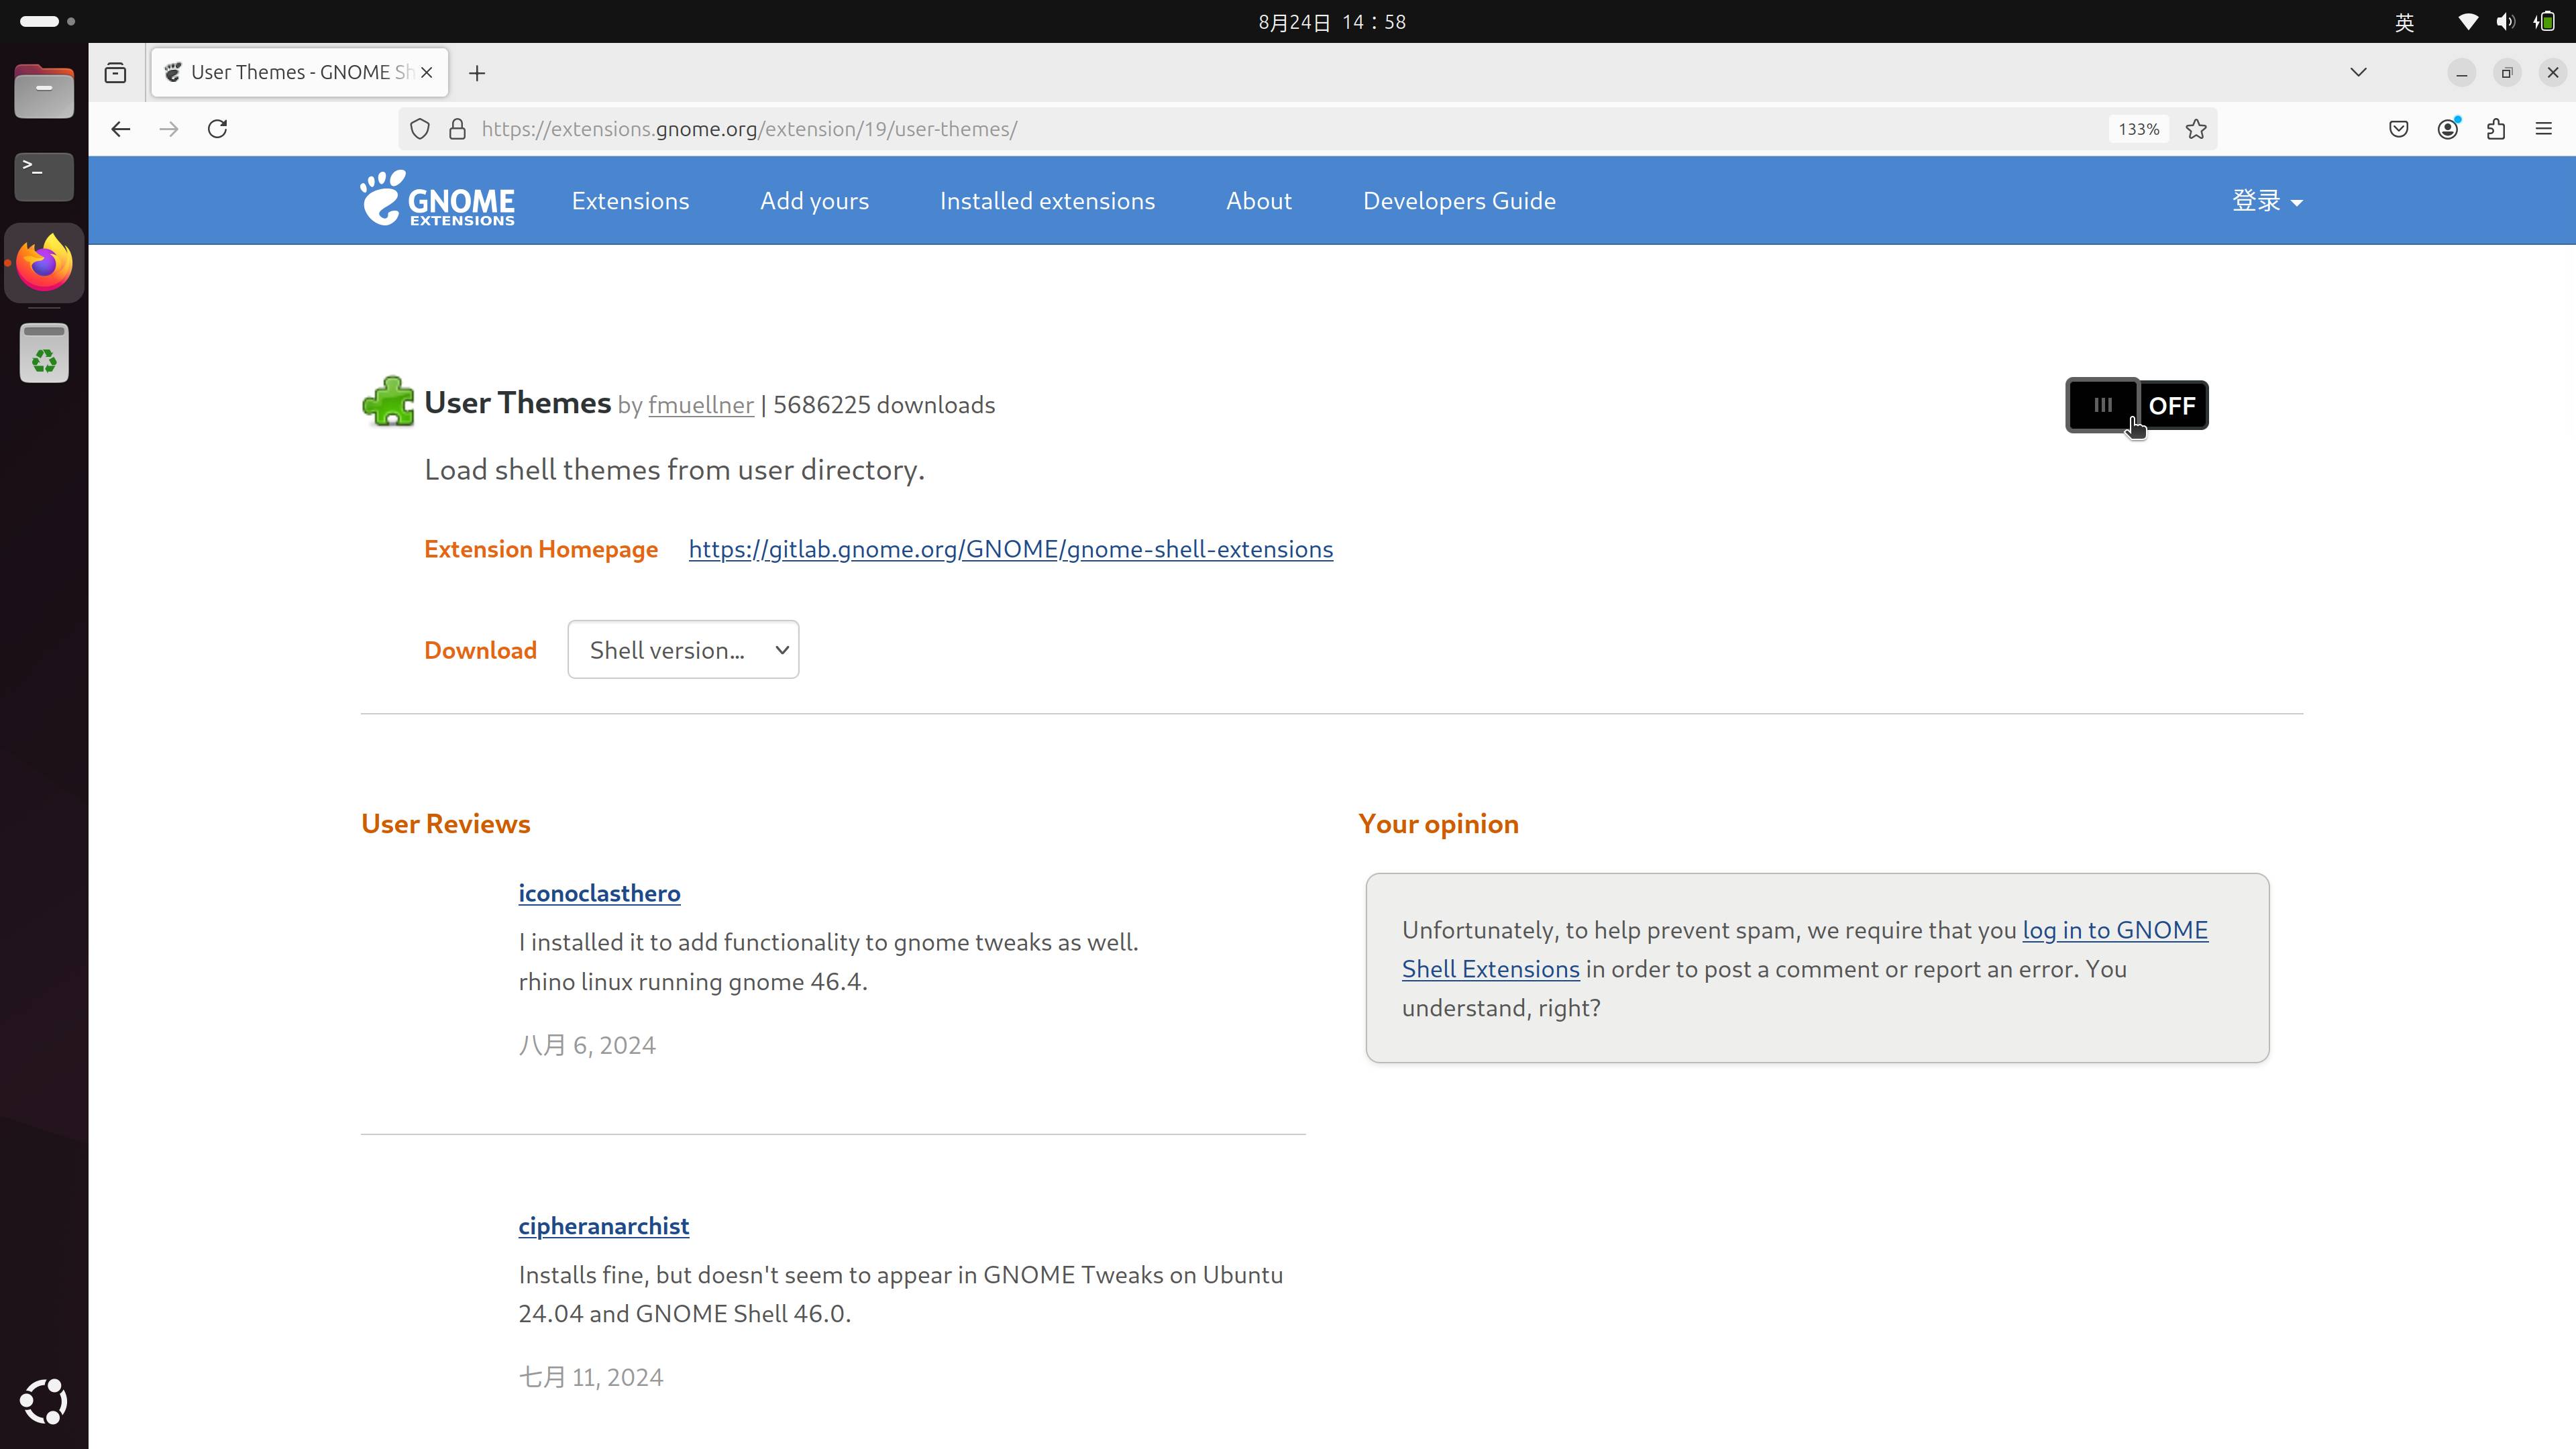Open reviewer iconoclasthero's profile
The width and height of the screenshot is (2576, 1449).
599,893
